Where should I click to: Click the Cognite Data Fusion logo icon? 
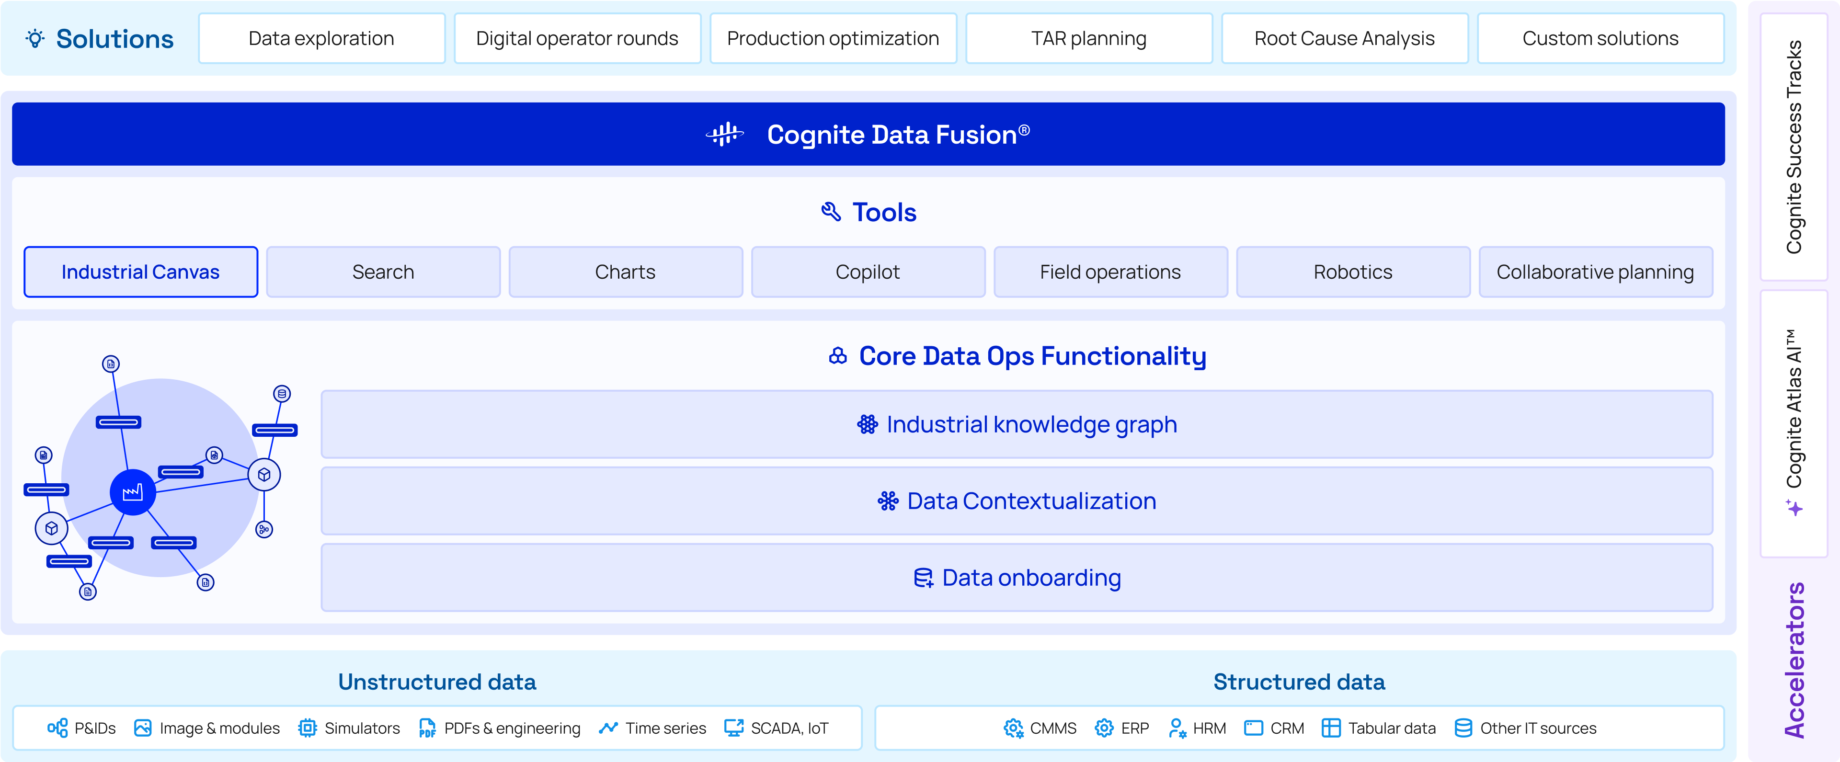tap(724, 134)
